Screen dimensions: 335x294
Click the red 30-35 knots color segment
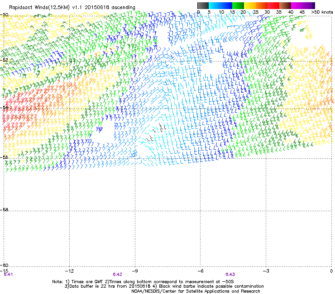(273, 5)
